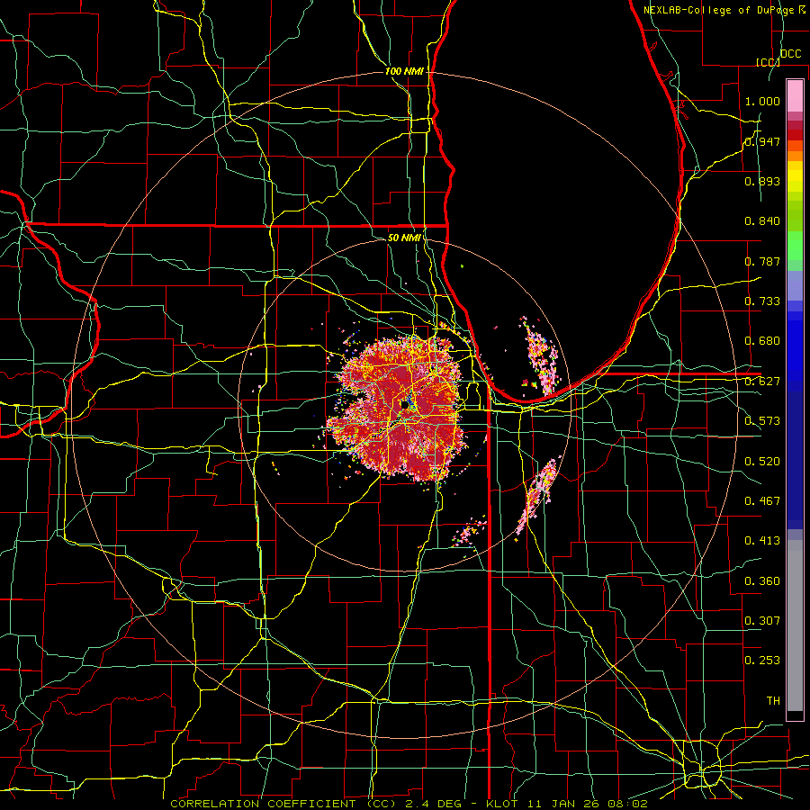The width and height of the screenshot is (810, 810).
Task: Select the 0.413 color scale value
Action: pyautogui.click(x=762, y=541)
